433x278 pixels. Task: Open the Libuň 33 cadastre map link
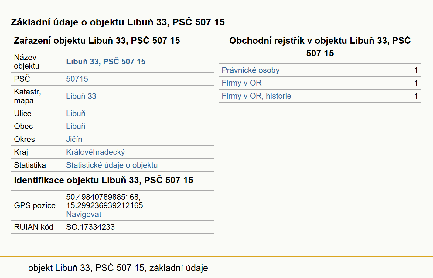[x=81, y=96]
